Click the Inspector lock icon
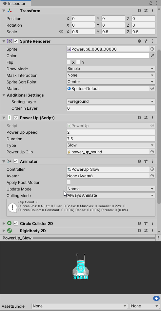This screenshot has height=311, width=161. tap(151, 3)
